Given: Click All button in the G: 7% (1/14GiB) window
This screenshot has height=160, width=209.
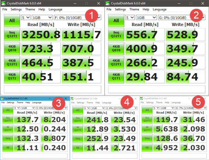Looking at the screenshot, I should [x=147, y=110].
